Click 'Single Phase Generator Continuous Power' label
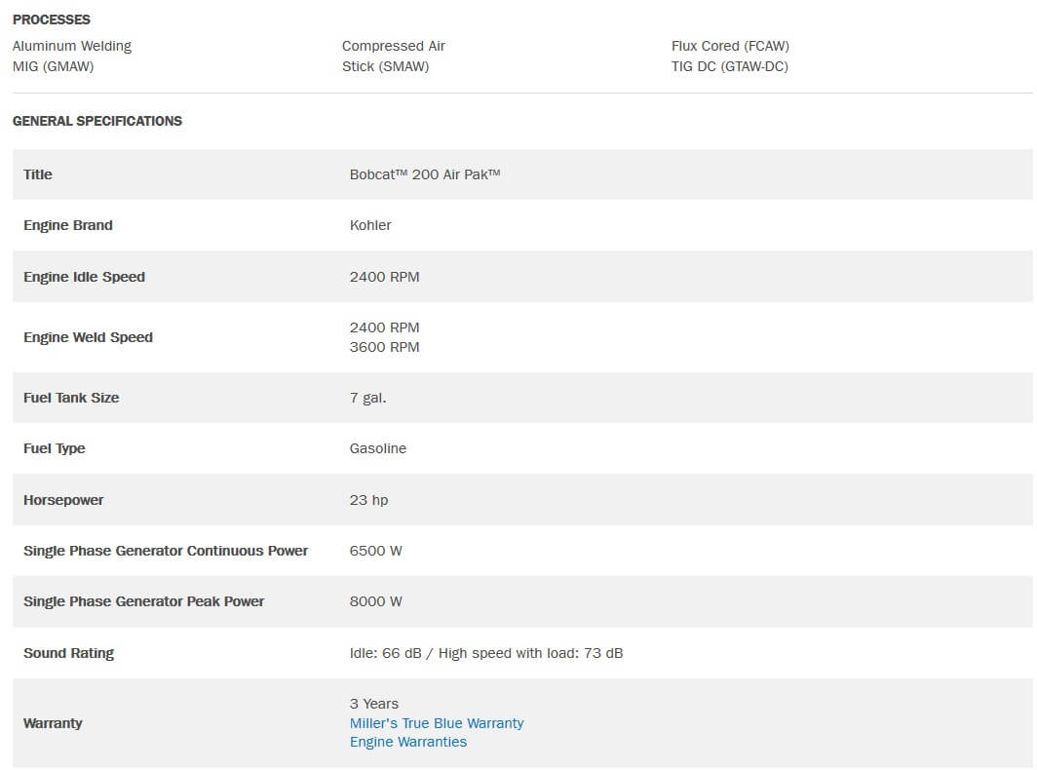Viewport: 1037px width, 770px height. click(166, 551)
